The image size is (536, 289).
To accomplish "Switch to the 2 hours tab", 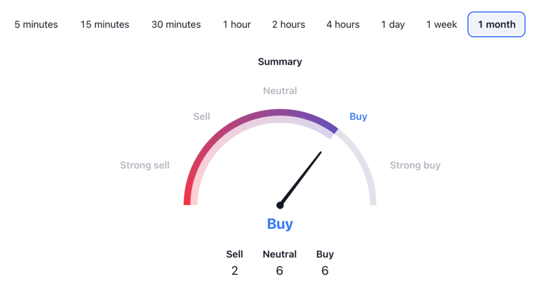I will pyautogui.click(x=288, y=25).
